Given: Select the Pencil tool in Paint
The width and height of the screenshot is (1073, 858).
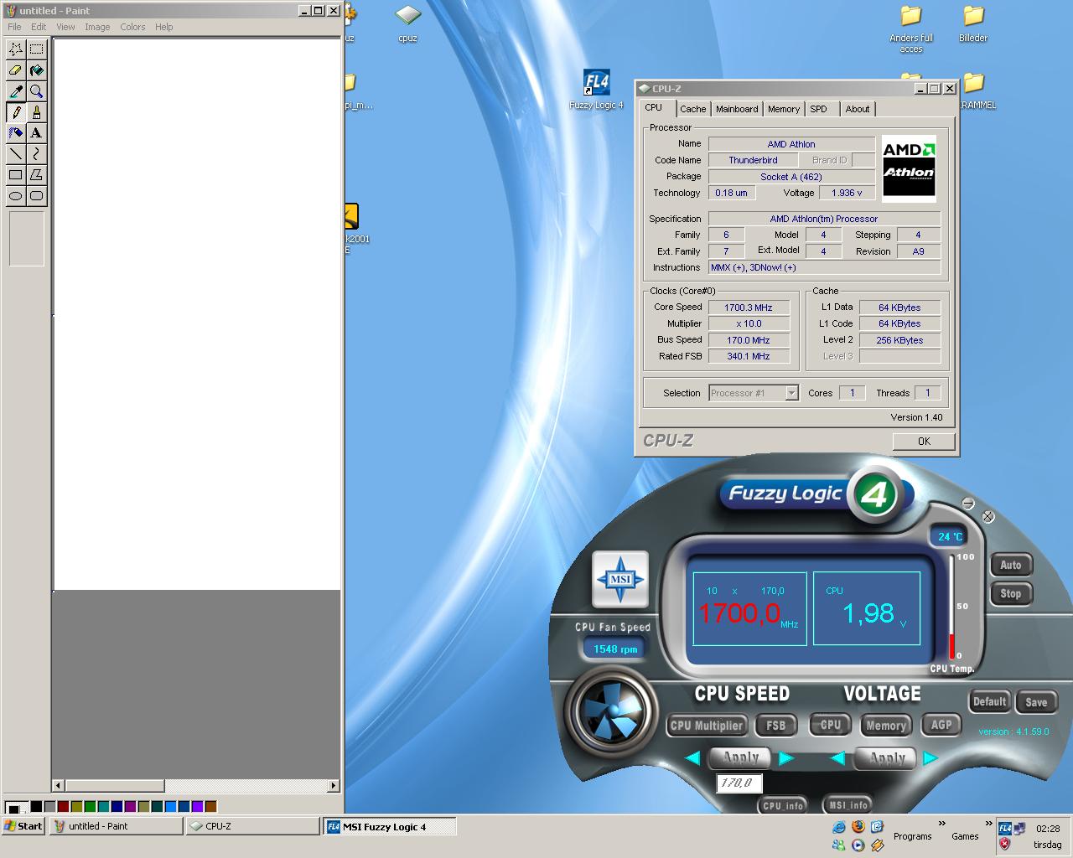Looking at the screenshot, I should [x=15, y=112].
